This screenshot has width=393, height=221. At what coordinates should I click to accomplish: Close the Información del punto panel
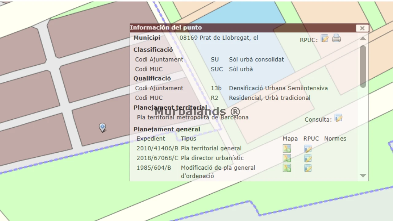[x=362, y=28]
